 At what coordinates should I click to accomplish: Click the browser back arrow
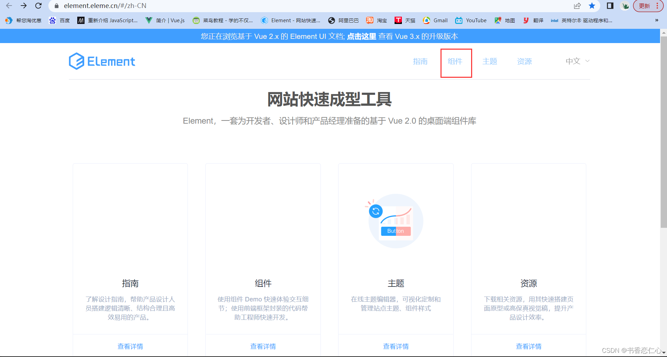click(9, 6)
